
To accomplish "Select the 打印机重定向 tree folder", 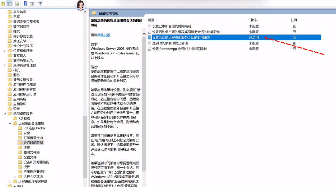I will [x=33, y=138].
